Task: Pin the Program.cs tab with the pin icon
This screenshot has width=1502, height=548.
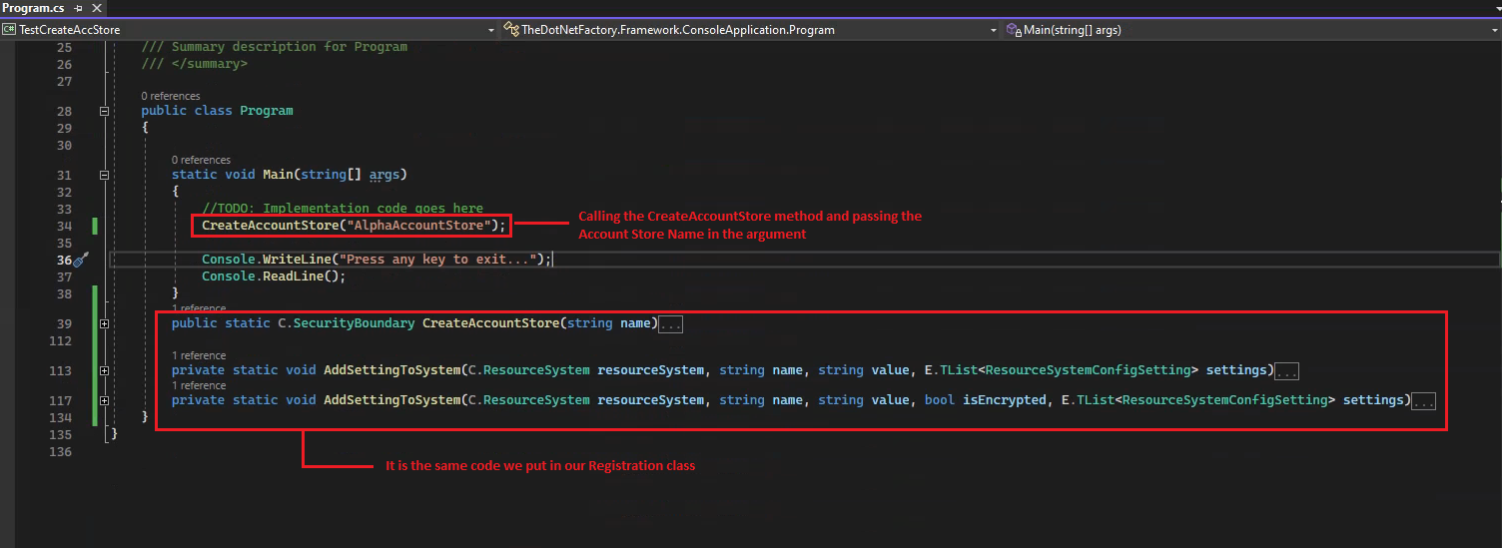Action: (x=78, y=8)
